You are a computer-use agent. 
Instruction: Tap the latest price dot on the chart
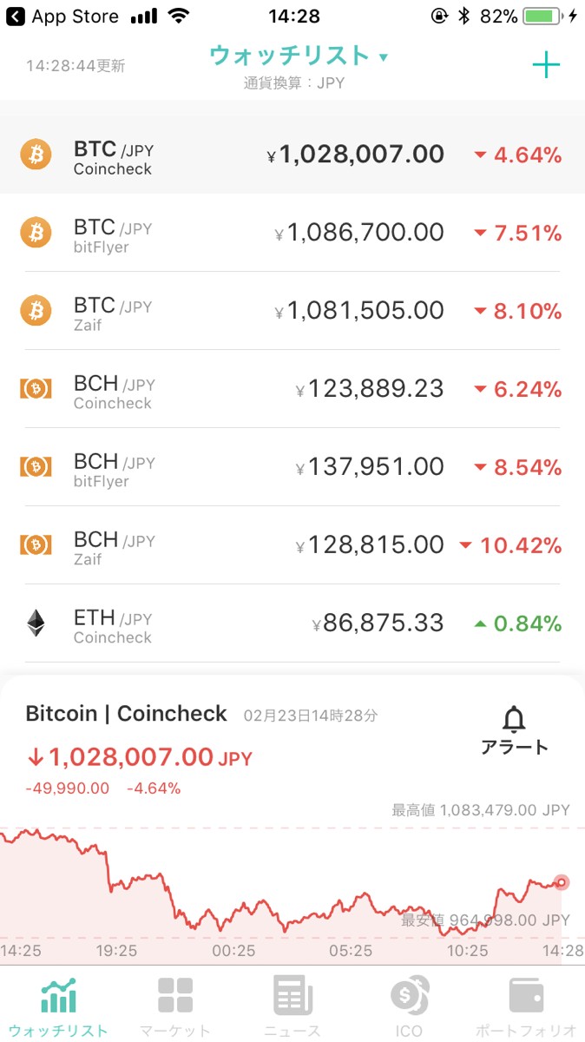(x=562, y=882)
